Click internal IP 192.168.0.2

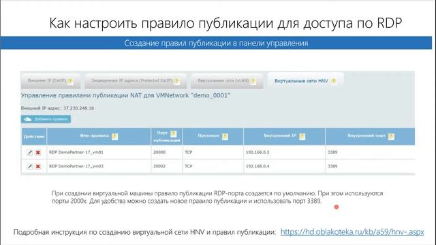258,152
